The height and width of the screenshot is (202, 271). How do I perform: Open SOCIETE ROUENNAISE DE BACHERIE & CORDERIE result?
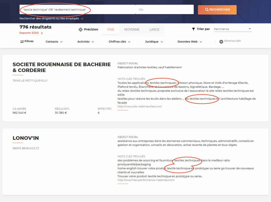[x=61, y=68]
